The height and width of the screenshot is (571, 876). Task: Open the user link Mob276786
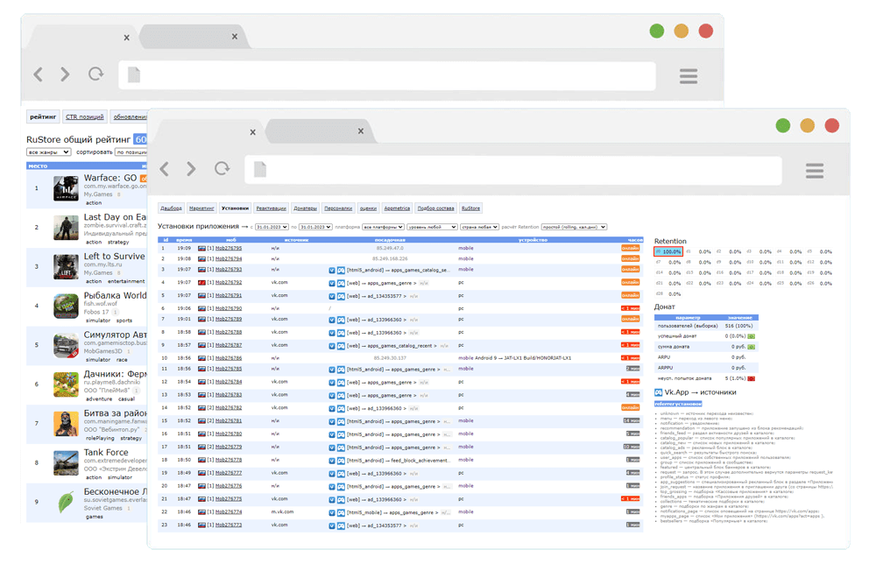pos(229,358)
